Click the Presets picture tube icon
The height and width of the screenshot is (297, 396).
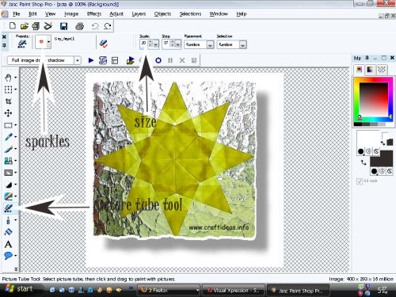coord(22,44)
